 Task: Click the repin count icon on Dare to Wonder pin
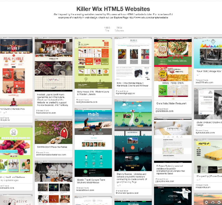point(119,186)
